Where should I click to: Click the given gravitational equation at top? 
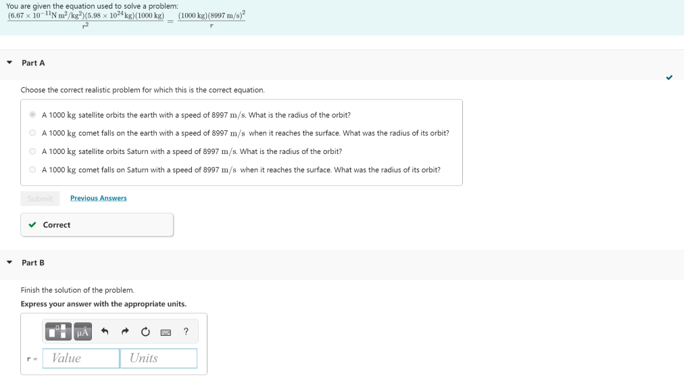pos(126,20)
